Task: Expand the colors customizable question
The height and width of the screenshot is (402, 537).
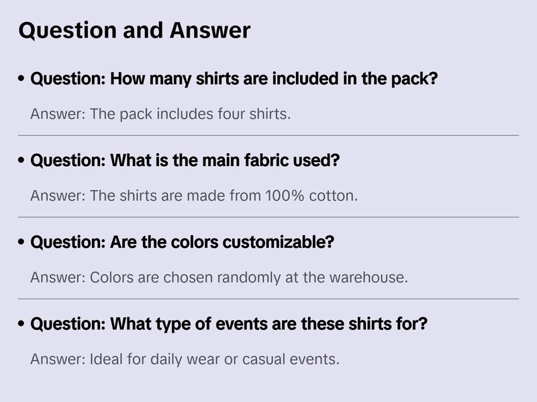Action: pos(182,243)
